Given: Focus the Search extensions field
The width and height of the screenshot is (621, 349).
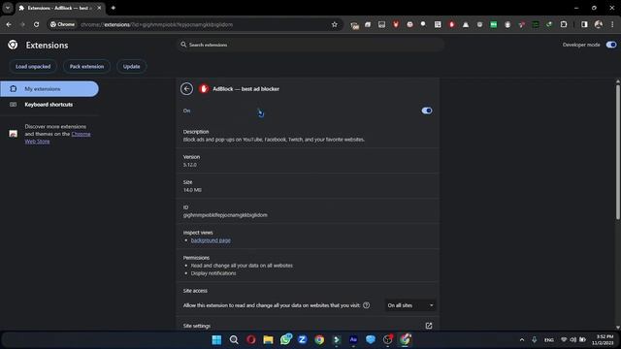Looking at the screenshot, I should click(310, 45).
